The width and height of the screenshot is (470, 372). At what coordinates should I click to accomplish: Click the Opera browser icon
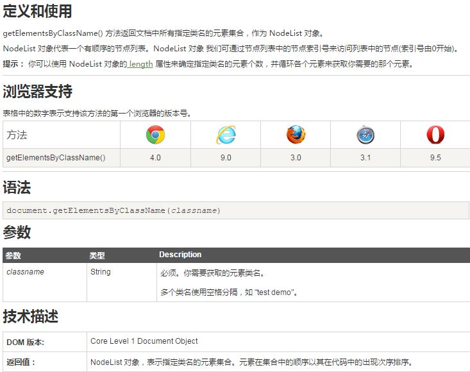pyautogui.click(x=435, y=135)
